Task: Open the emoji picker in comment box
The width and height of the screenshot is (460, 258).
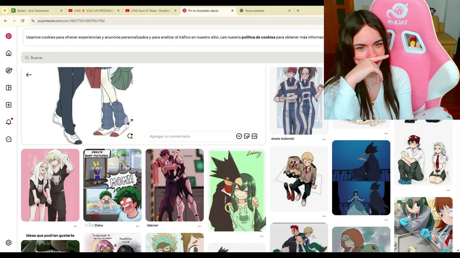Action: (x=239, y=136)
